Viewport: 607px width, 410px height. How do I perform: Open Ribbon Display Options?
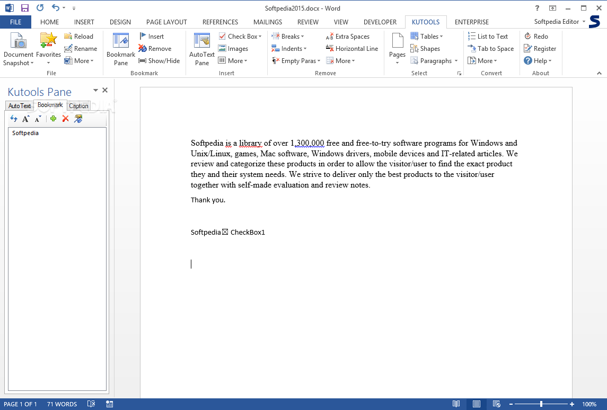[x=552, y=8]
